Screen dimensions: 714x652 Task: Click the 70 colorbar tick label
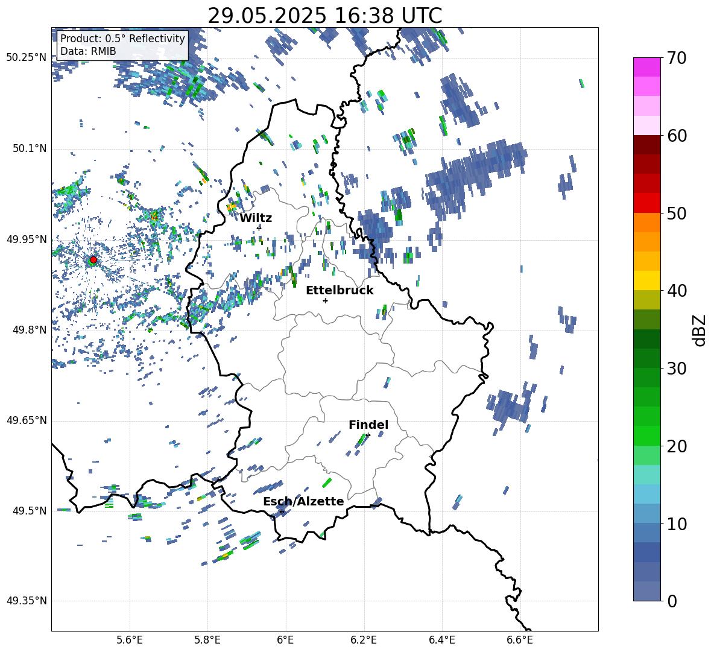[x=677, y=59]
